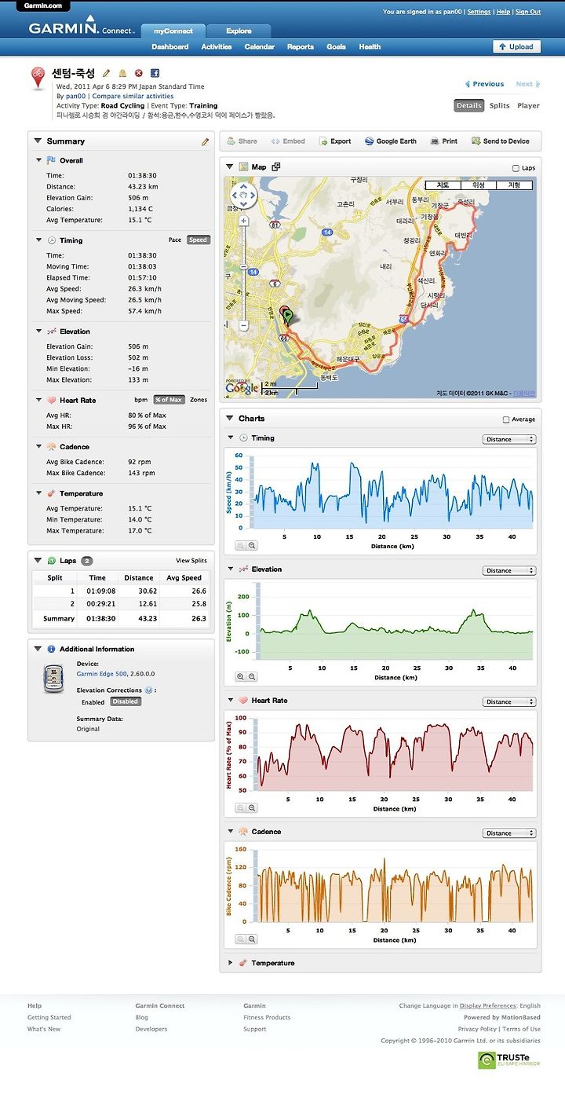Click the Sign Out link
This screenshot has height=1102, width=565.
(x=528, y=12)
